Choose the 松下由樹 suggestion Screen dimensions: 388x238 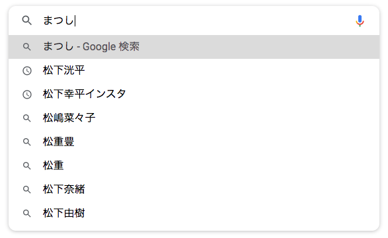194,213
